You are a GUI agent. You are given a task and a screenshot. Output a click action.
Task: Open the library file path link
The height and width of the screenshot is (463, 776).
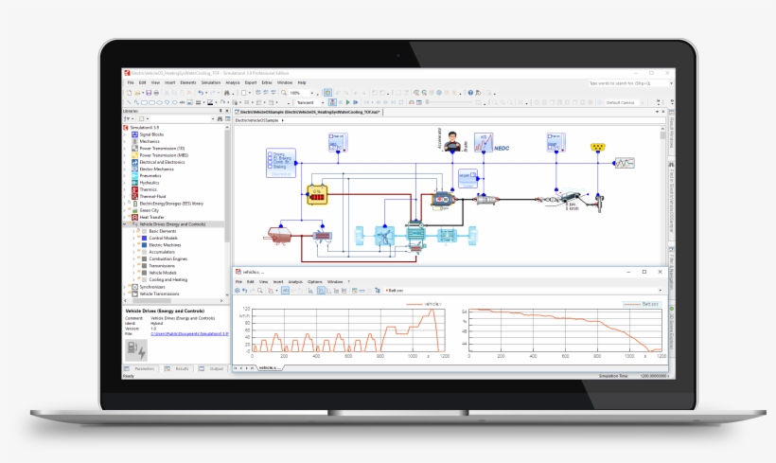pyautogui.click(x=189, y=334)
